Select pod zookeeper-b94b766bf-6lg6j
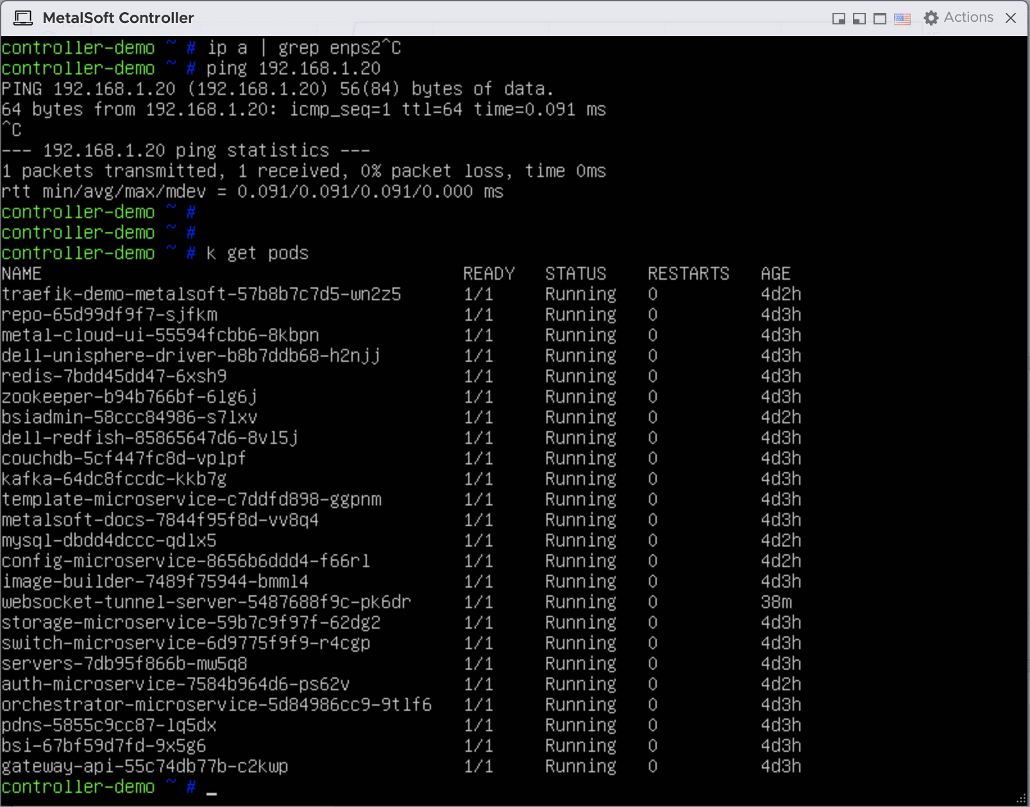Viewport: 1030px width, 807px height. point(130,397)
